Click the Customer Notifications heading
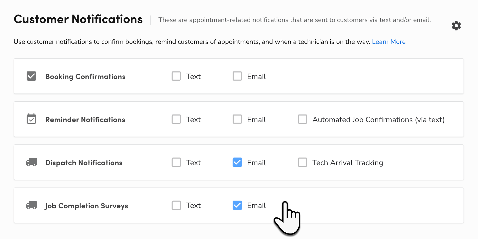This screenshot has width=478, height=239. [x=78, y=19]
